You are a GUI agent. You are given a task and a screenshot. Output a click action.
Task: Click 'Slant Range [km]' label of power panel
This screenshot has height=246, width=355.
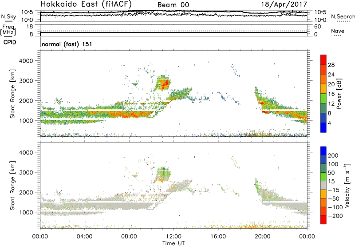(x=12, y=94)
